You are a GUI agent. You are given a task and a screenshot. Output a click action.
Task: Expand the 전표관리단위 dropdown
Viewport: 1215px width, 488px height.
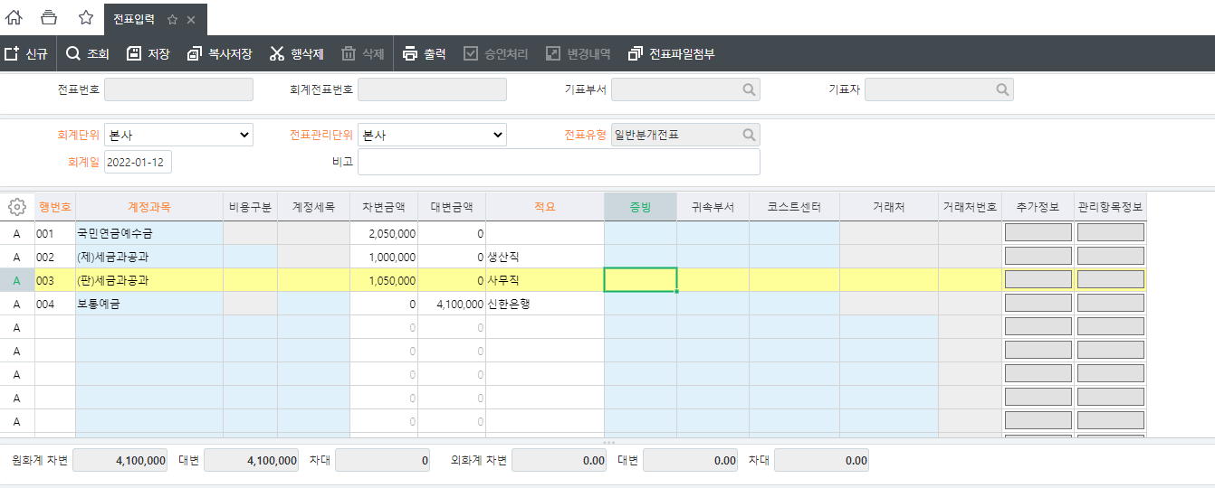coord(432,135)
